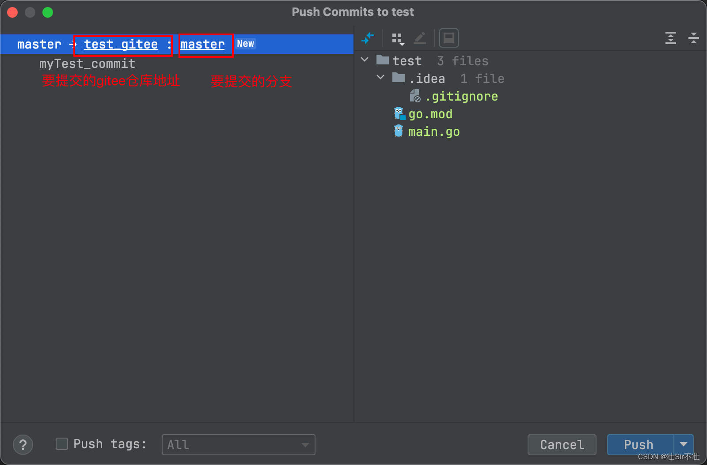Click the .gitignore ignored-file icon
The height and width of the screenshot is (465, 707).
[x=415, y=96]
